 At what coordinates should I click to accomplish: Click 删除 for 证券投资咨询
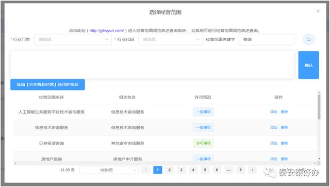[x=284, y=143]
